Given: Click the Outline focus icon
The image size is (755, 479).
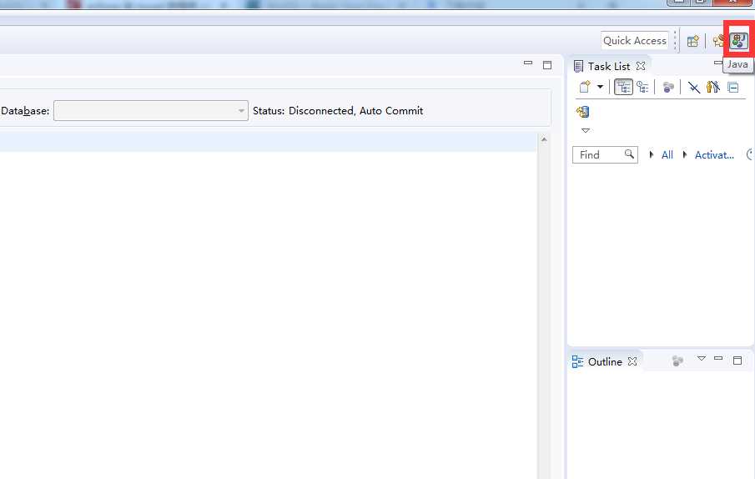Looking at the screenshot, I should tap(677, 361).
